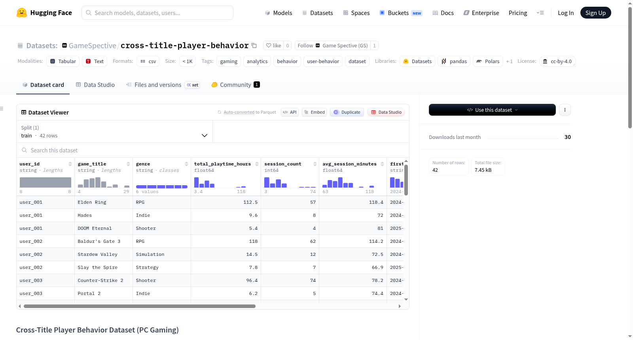Open Data Studio from the viewer header
The height and width of the screenshot is (340, 633).
tap(386, 112)
